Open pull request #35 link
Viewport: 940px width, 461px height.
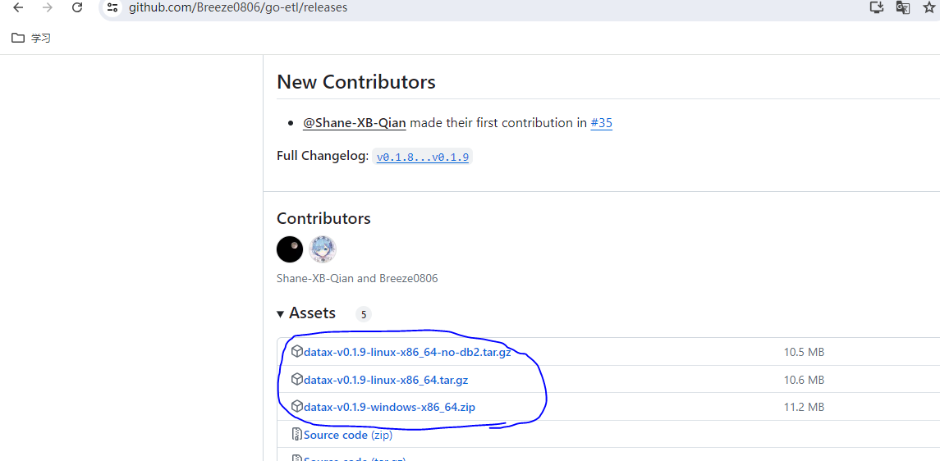[x=601, y=123]
